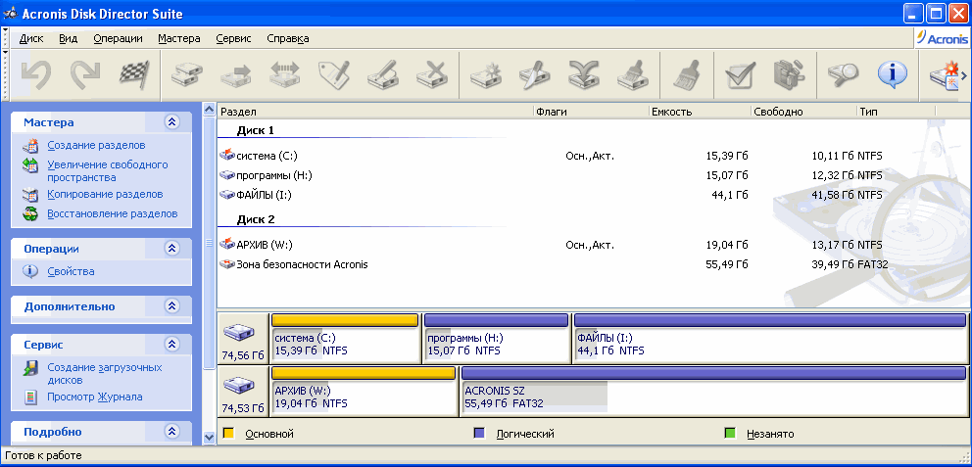Open the Вид menu
Viewport: 972px width, 467px height.
point(69,38)
